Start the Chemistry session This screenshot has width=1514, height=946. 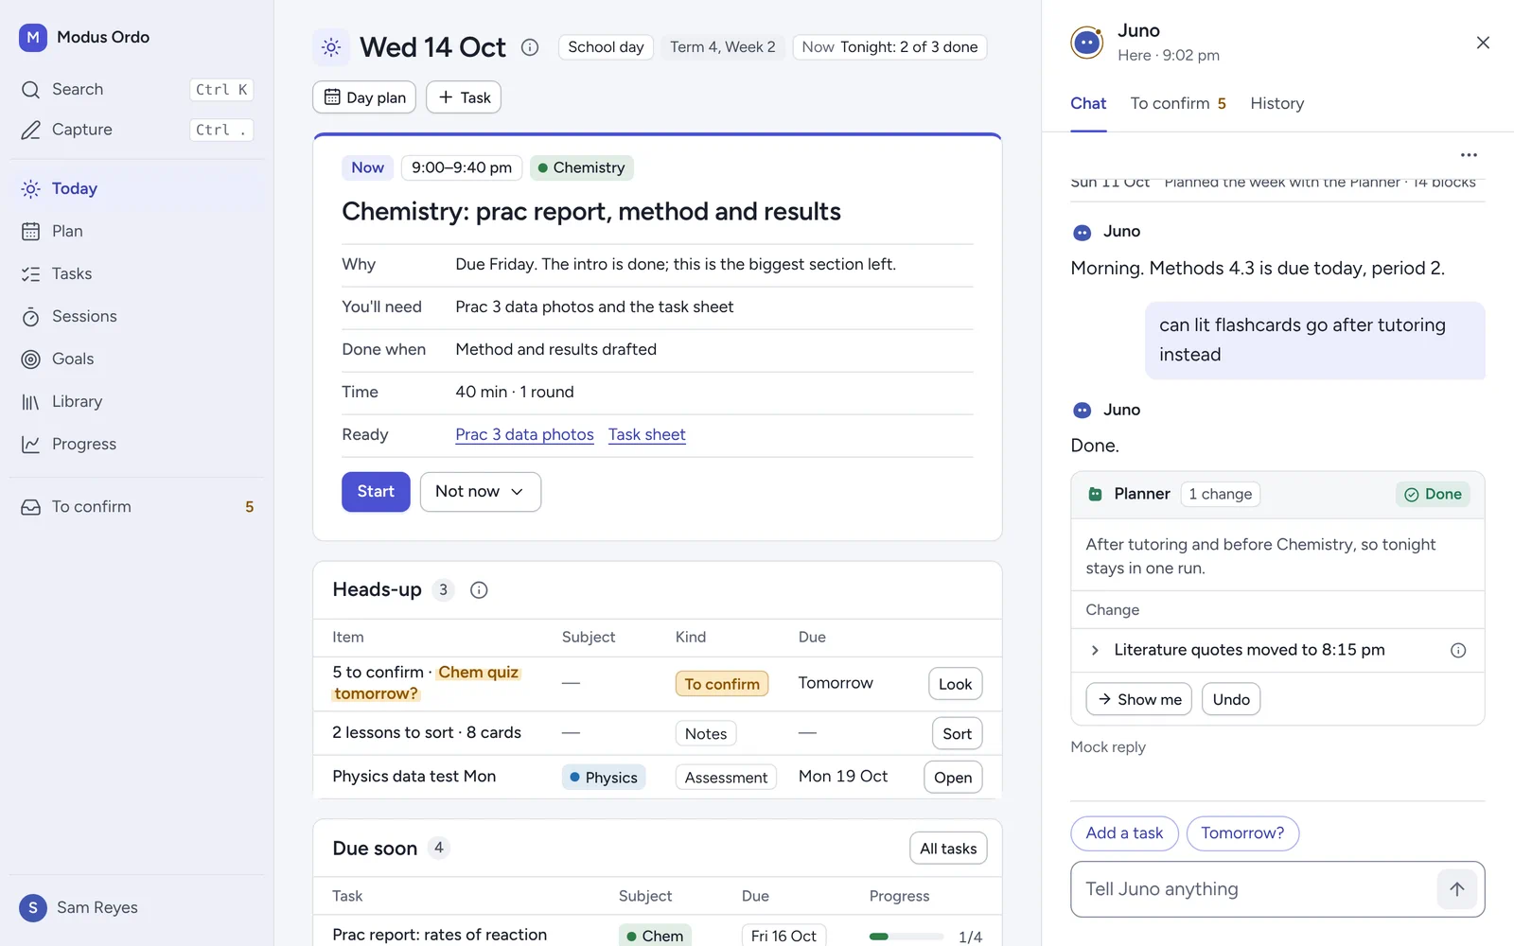(376, 492)
